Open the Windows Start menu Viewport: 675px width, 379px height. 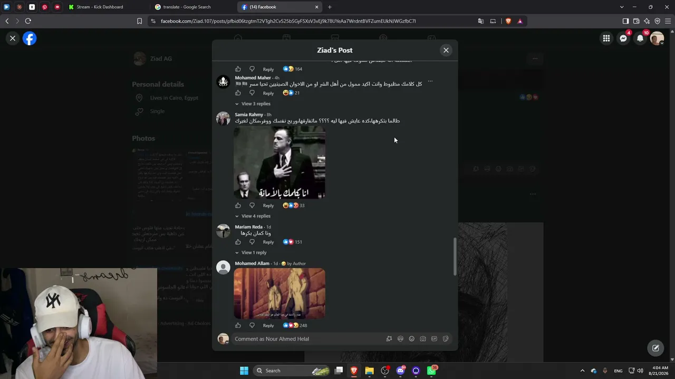pos(244,371)
